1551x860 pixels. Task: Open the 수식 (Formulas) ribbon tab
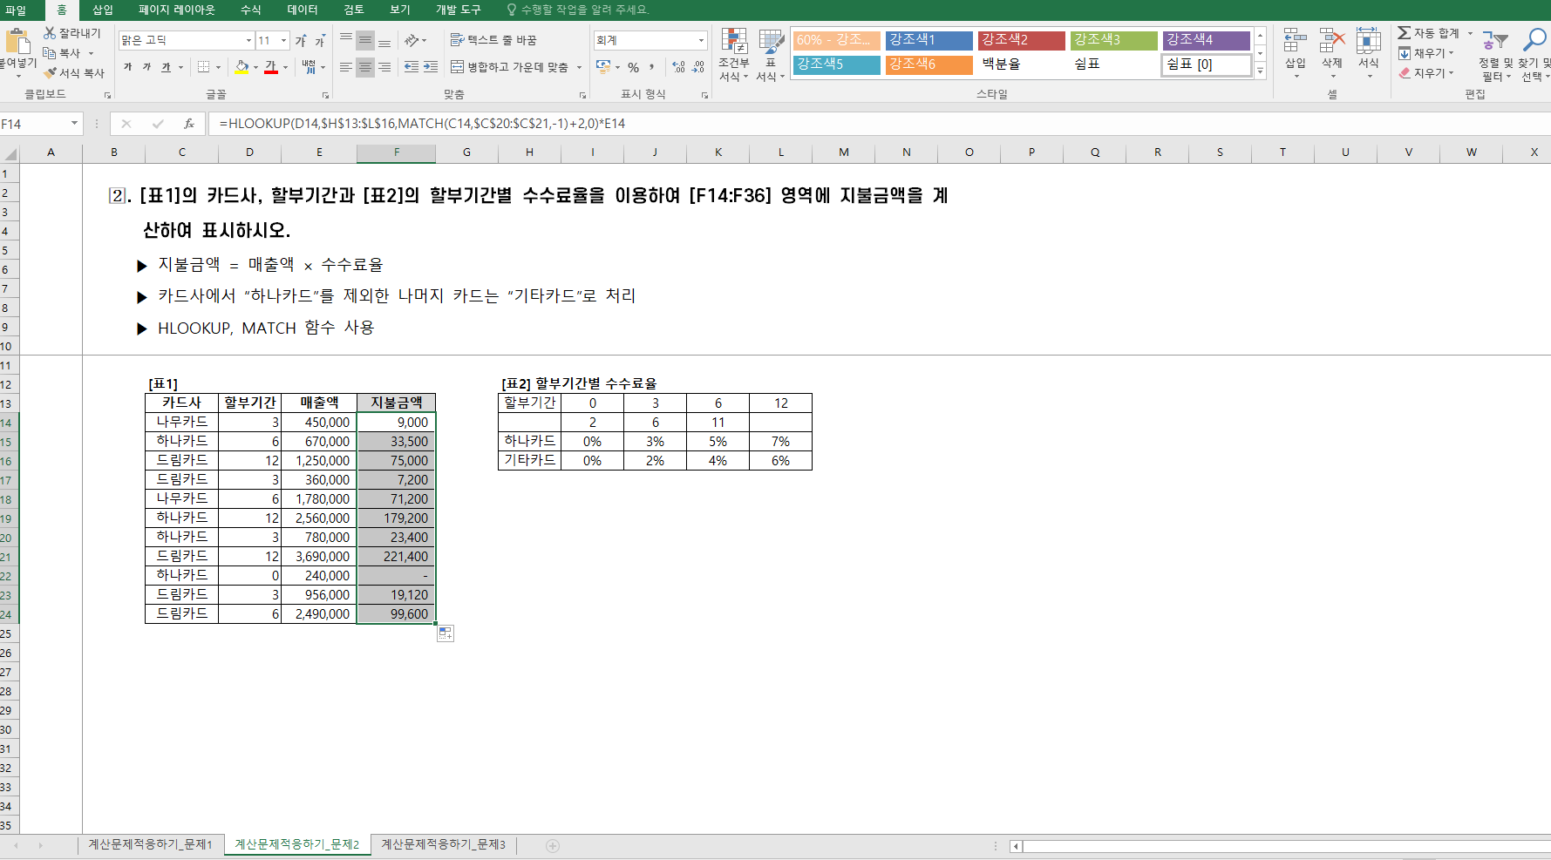pos(250,10)
